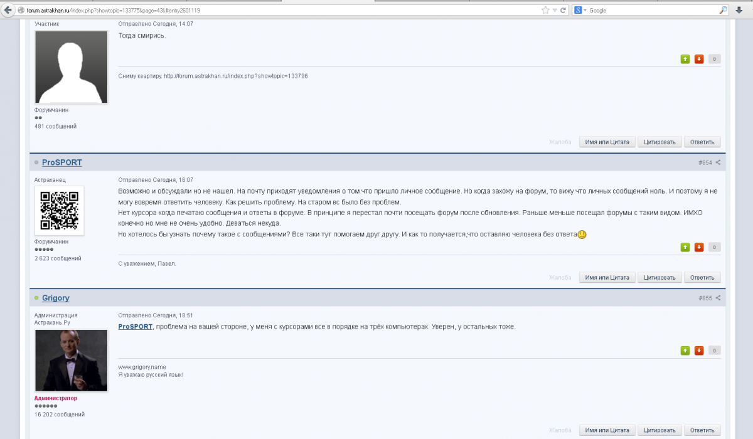Click the address bar URL field
Viewport: 753px width, 439px height.
(282, 11)
